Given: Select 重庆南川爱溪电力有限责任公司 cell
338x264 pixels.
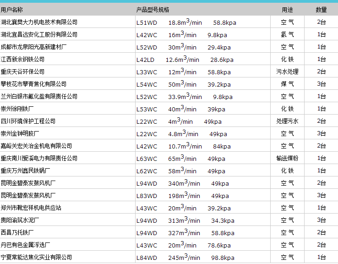Looking at the screenshot, I should (x=39, y=158).
